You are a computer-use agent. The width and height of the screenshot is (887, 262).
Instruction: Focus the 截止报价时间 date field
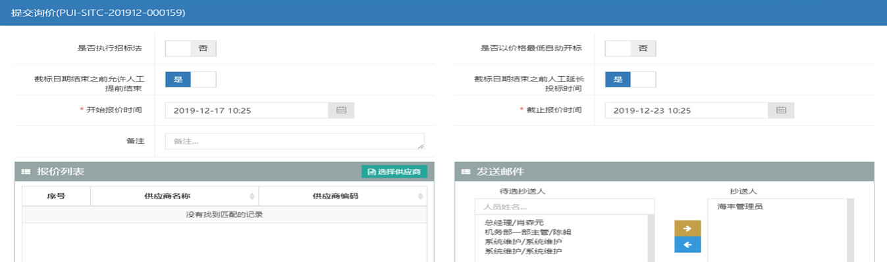click(x=687, y=110)
